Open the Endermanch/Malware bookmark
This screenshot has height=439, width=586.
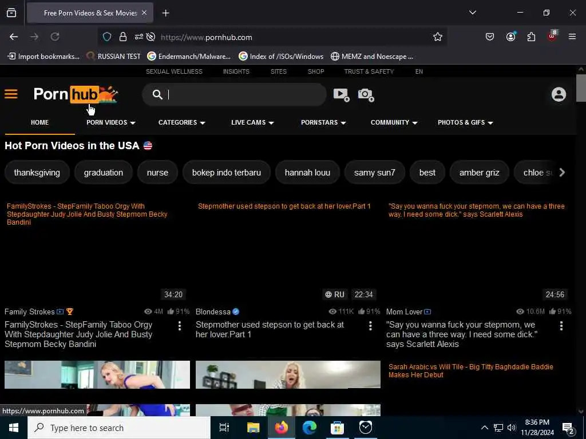(189, 57)
